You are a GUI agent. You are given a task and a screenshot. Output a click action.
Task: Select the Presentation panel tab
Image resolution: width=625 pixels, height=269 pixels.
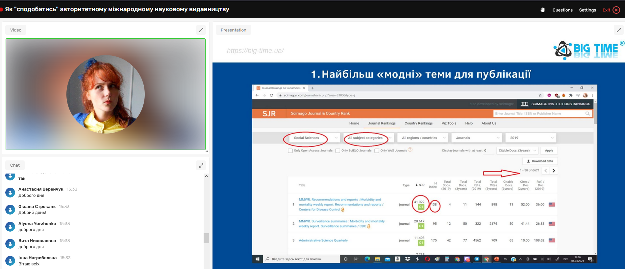coord(234,30)
